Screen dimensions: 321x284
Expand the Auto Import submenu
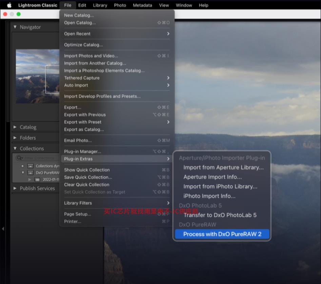(x=117, y=85)
